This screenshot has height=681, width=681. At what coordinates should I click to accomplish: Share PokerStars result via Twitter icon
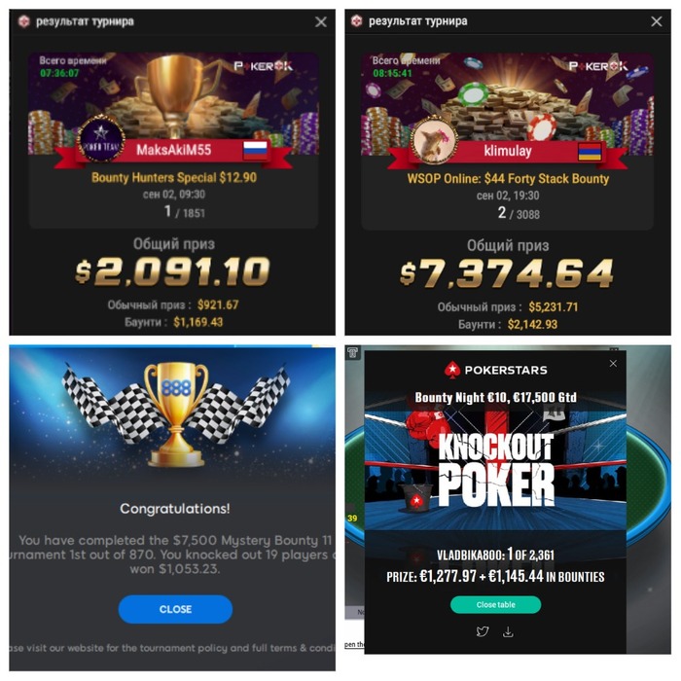click(x=483, y=631)
